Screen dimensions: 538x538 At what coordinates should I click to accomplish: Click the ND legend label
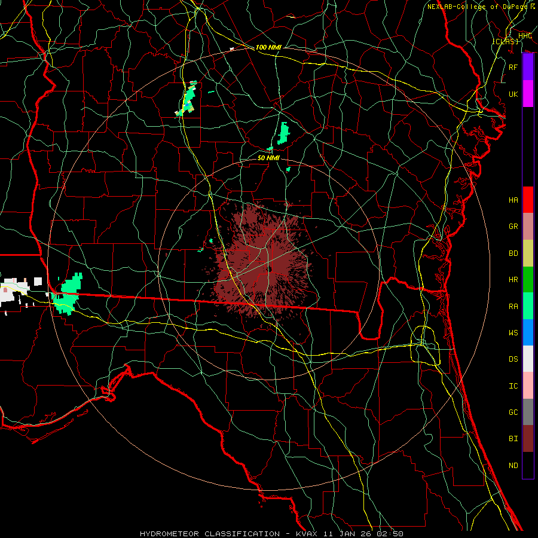pos(513,466)
